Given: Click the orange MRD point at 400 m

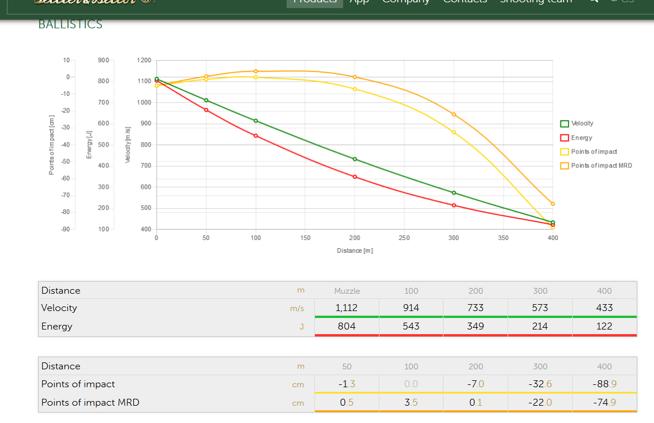Looking at the screenshot, I should (553, 204).
